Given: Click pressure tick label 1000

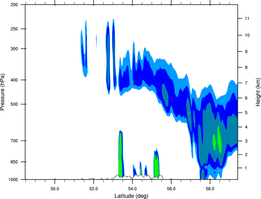Looking at the screenshot, I should (x=13, y=179).
